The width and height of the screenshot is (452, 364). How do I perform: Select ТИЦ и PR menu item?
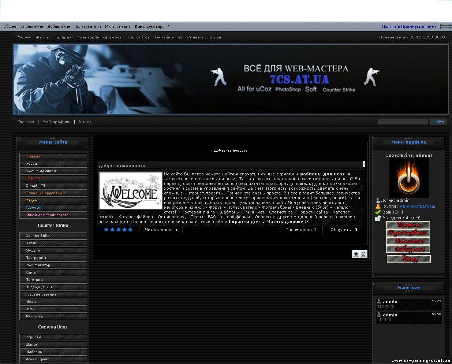(53, 178)
